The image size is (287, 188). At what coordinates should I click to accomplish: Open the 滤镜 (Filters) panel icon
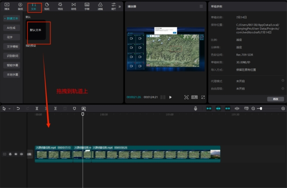tap(100, 6)
